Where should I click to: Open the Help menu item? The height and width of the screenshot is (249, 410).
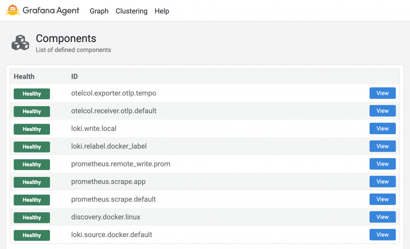[162, 11]
